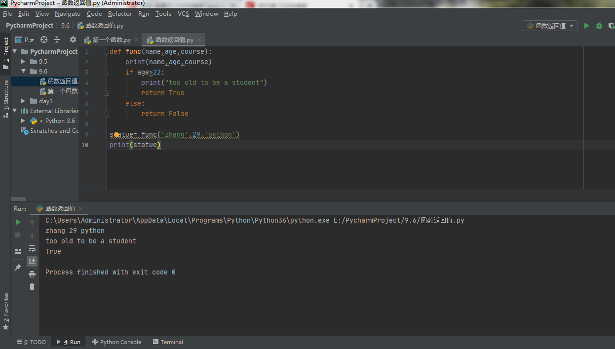This screenshot has width=615, height=349.
Task: Click the python.exe command path line
Action: 255,220
